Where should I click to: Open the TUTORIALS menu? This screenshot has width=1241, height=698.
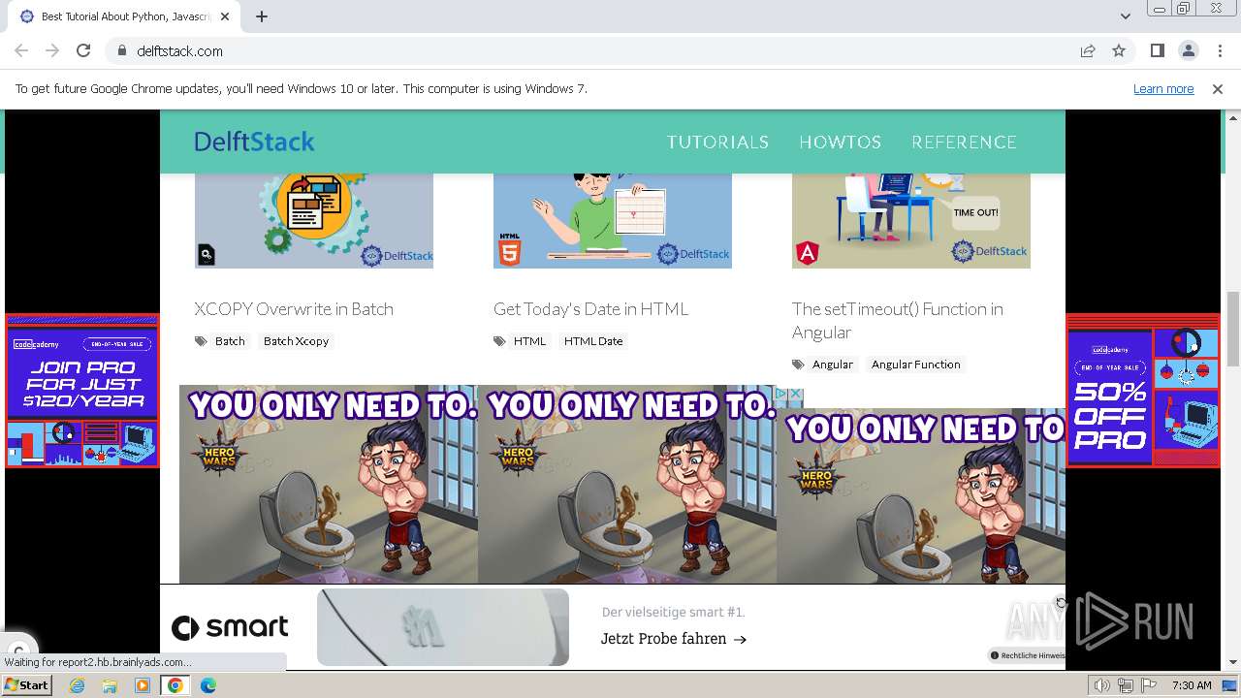click(x=717, y=142)
